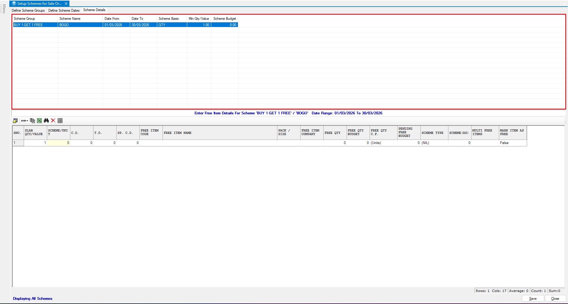Select the BUY 1 GET 1 FREE scheme row
Viewport: 568px width, 304px height.
pos(35,25)
